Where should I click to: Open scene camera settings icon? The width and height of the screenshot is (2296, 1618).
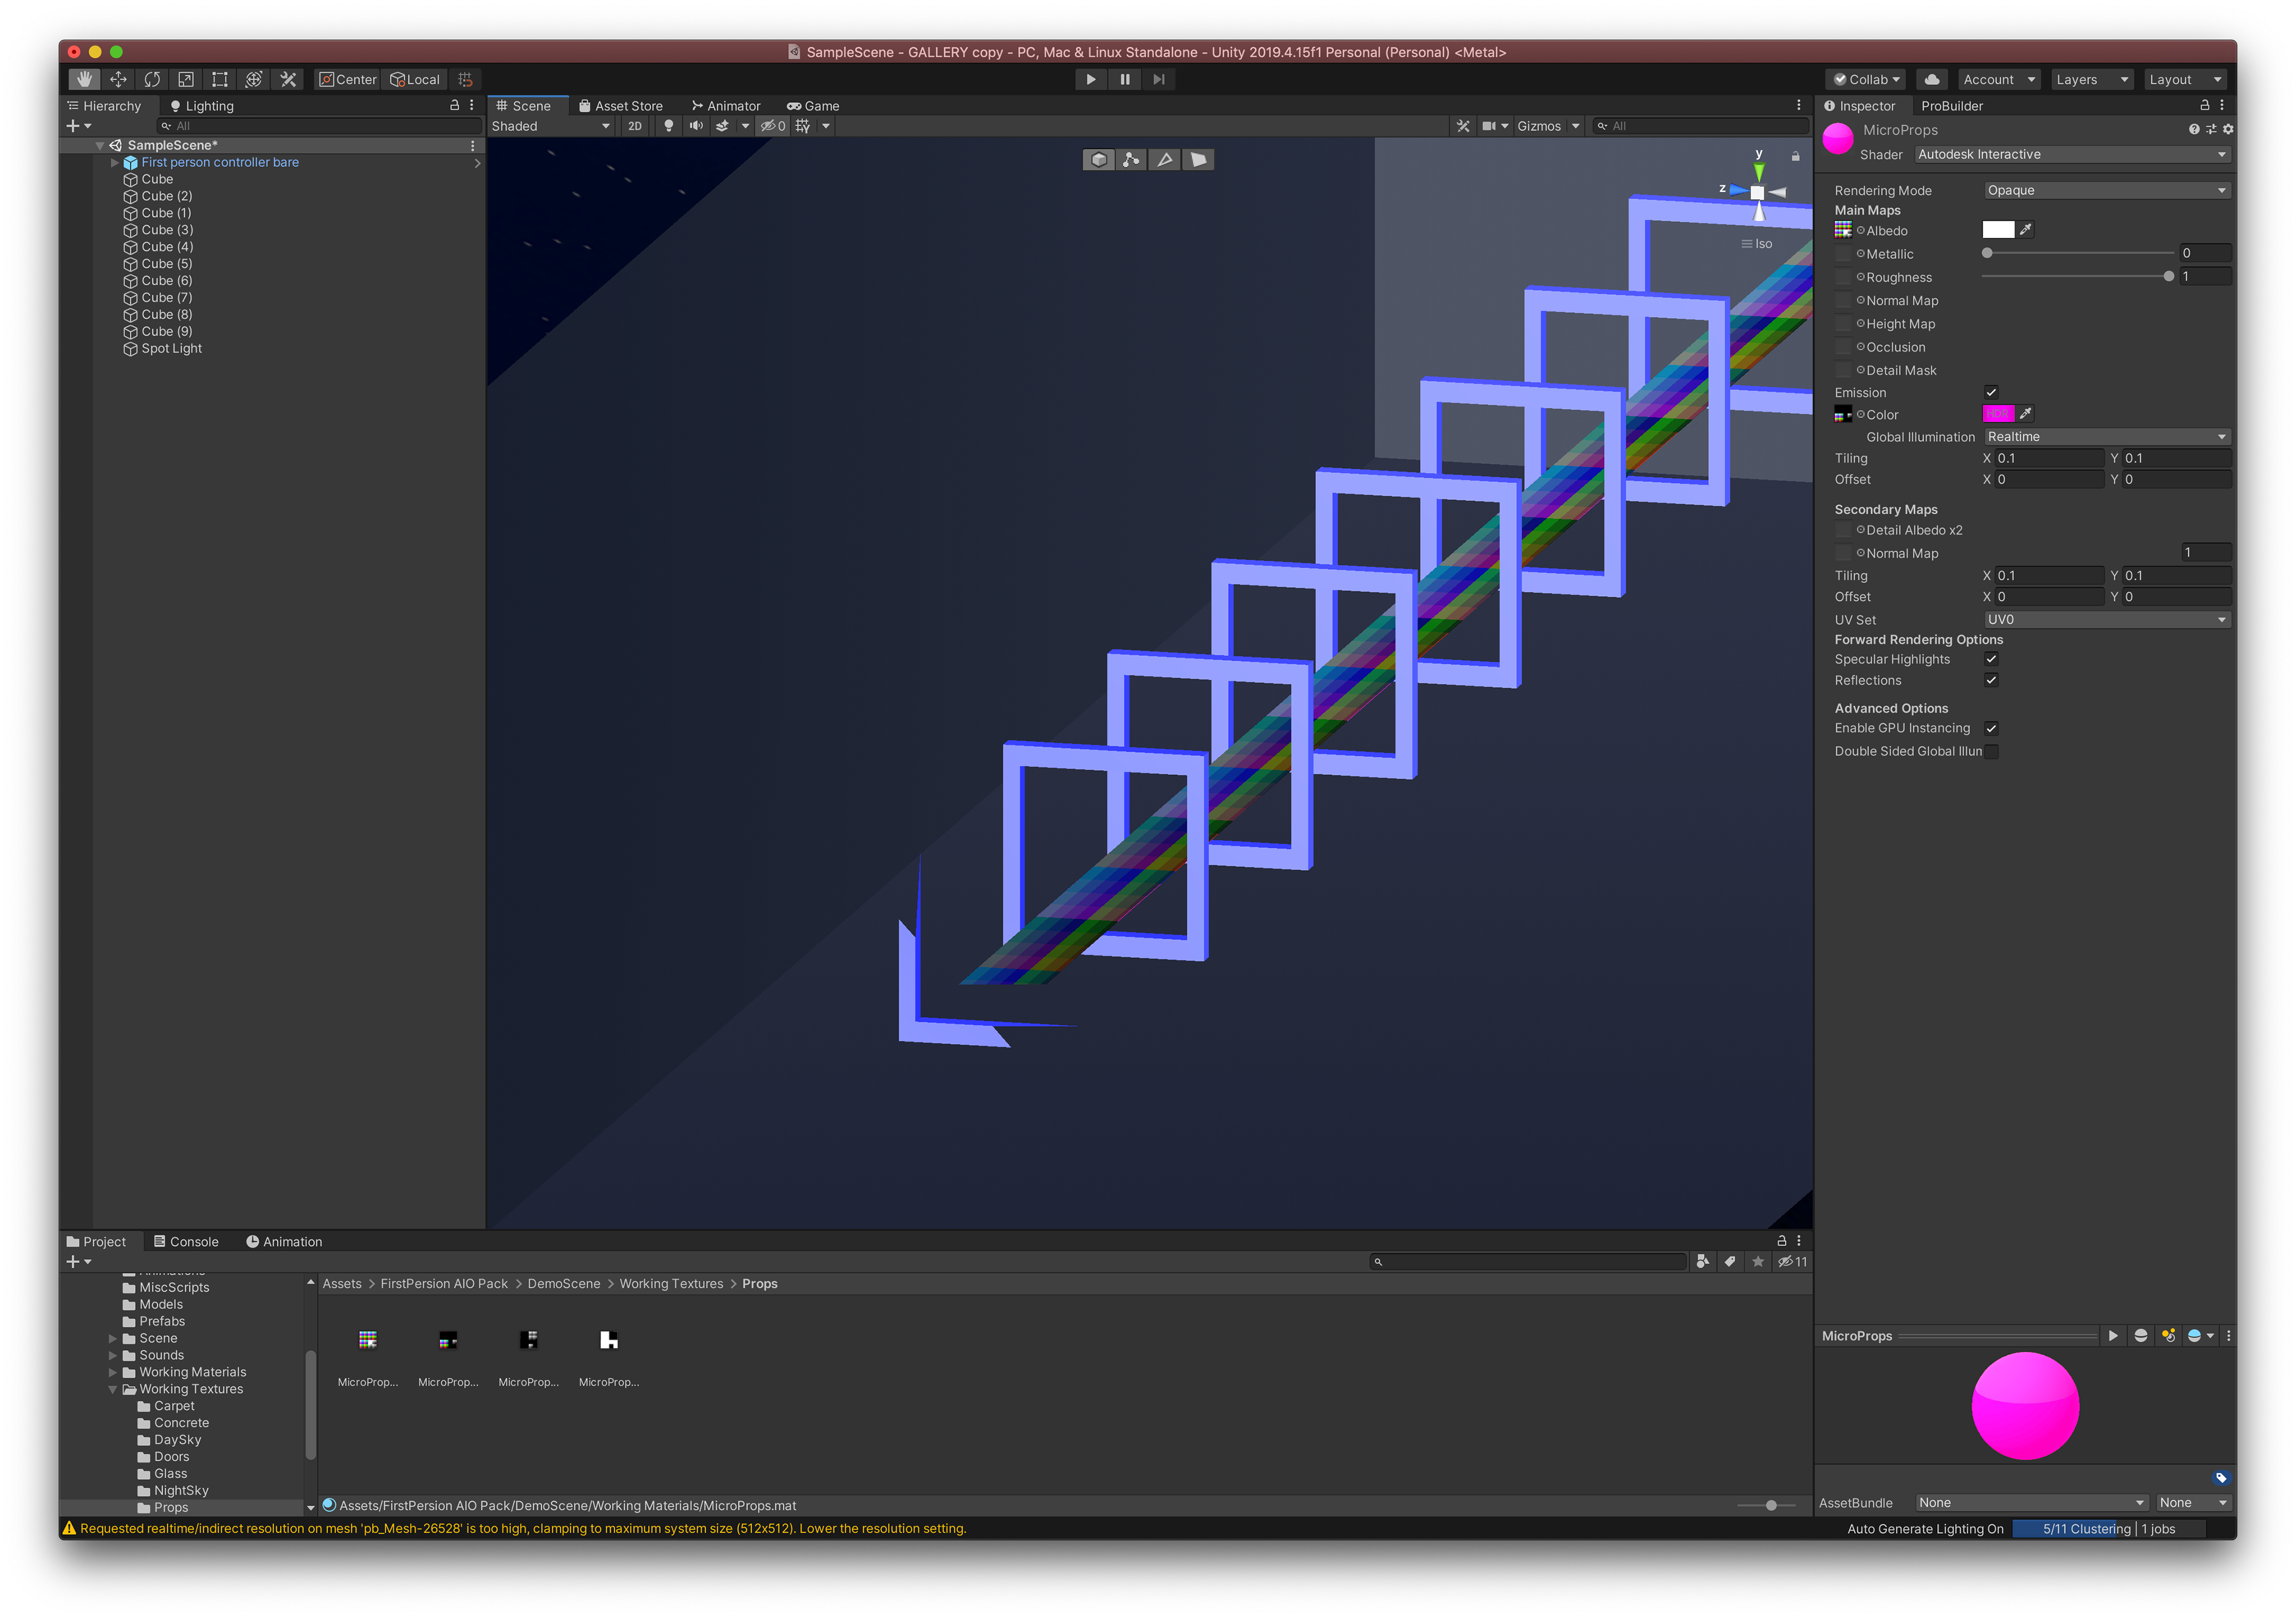coord(1489,126)
